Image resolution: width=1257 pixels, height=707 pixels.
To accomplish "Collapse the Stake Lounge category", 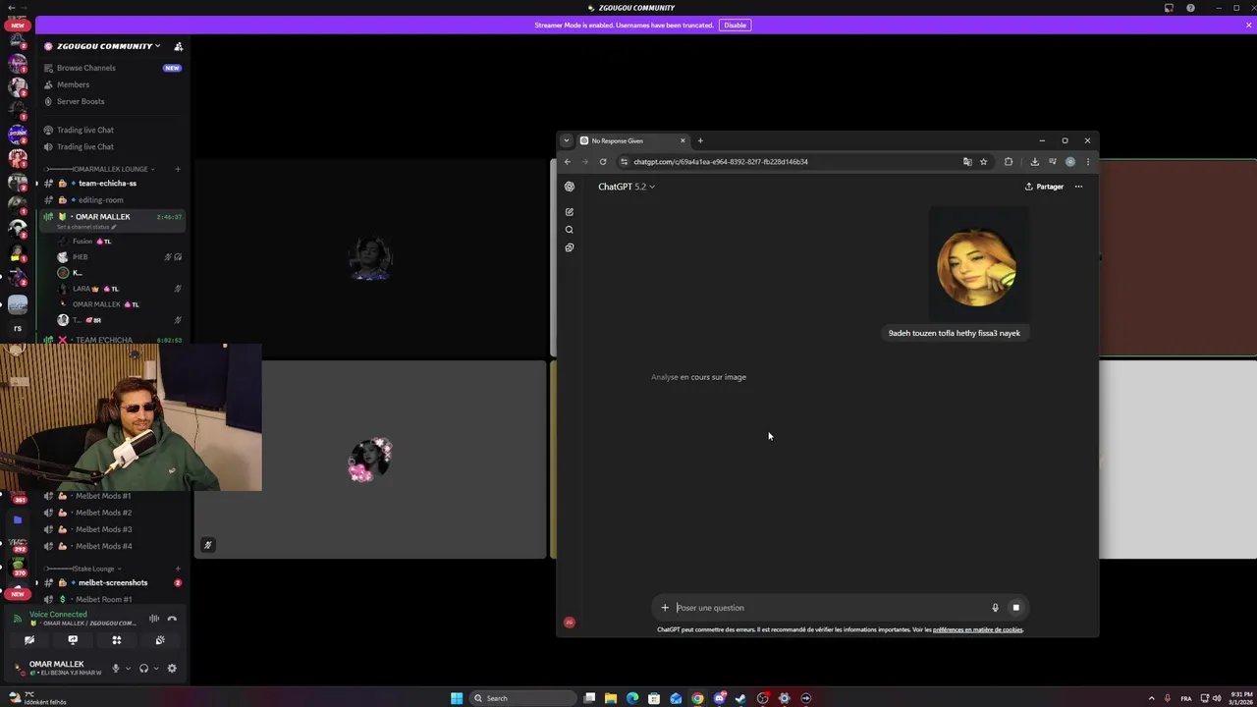I will 84,569.
